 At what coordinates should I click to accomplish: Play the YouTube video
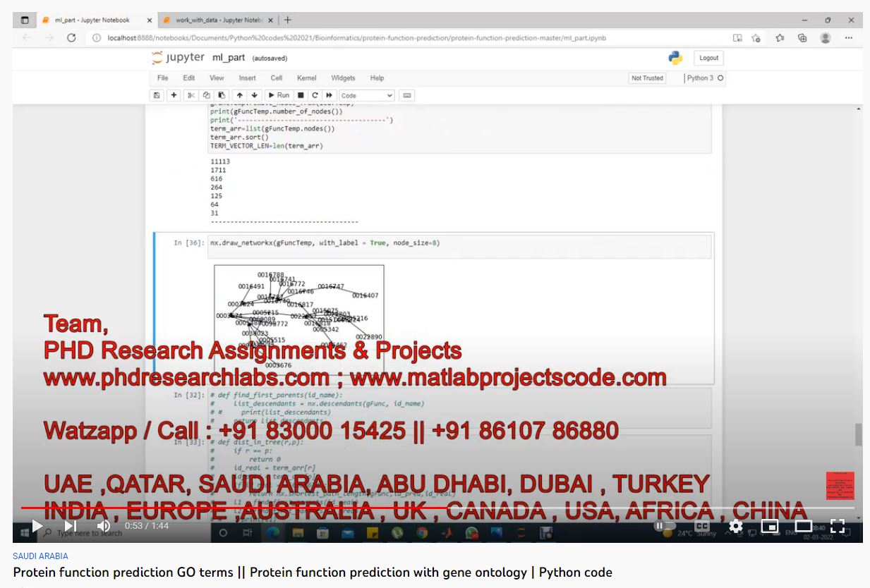[x=37, y=525]
